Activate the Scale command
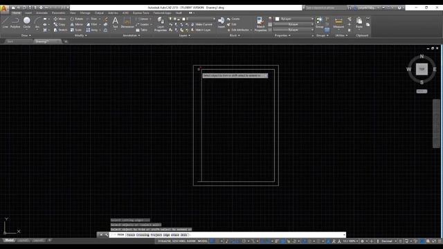 click(x=76, y=30)
